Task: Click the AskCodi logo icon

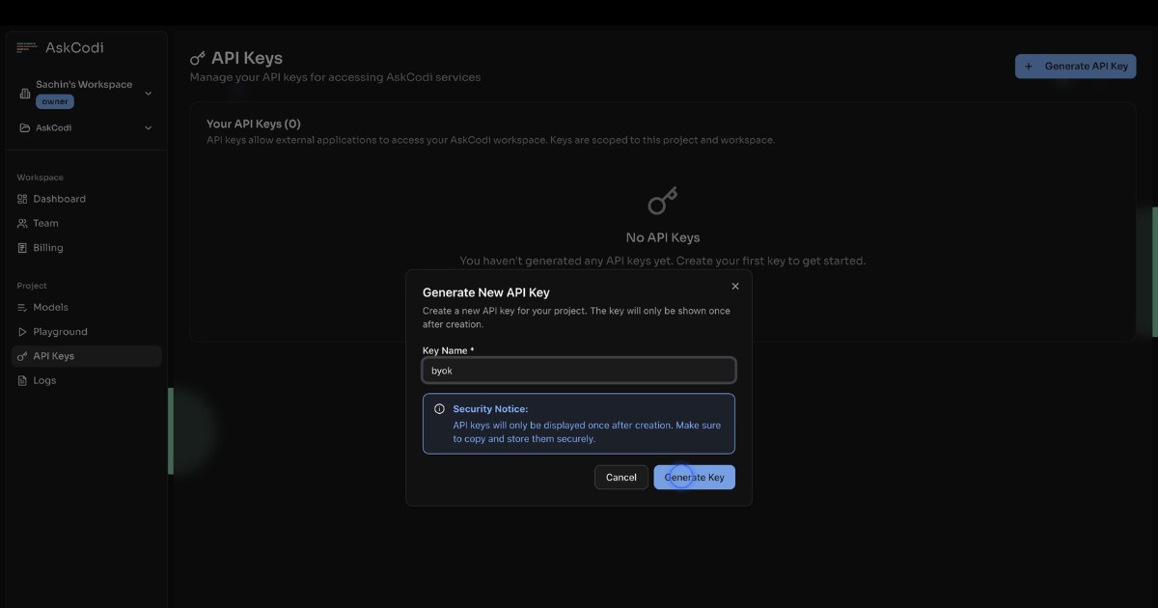Action: click(x=27, y=47)
